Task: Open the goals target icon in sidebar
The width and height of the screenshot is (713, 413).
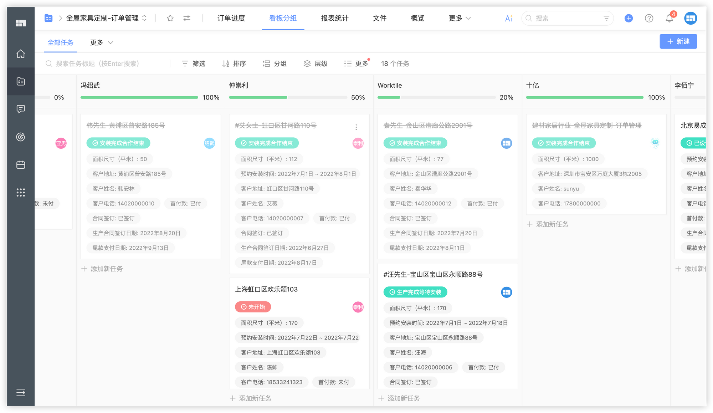Action: coord(21,137)
